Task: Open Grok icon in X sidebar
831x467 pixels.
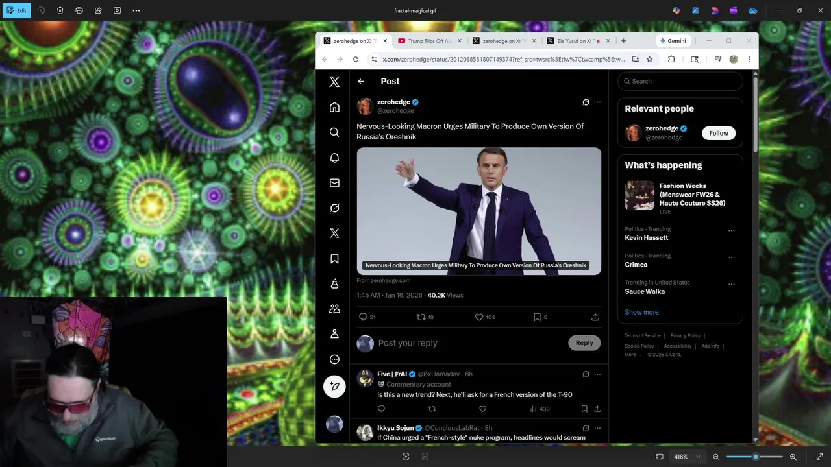Action: (x=334, y=208)
